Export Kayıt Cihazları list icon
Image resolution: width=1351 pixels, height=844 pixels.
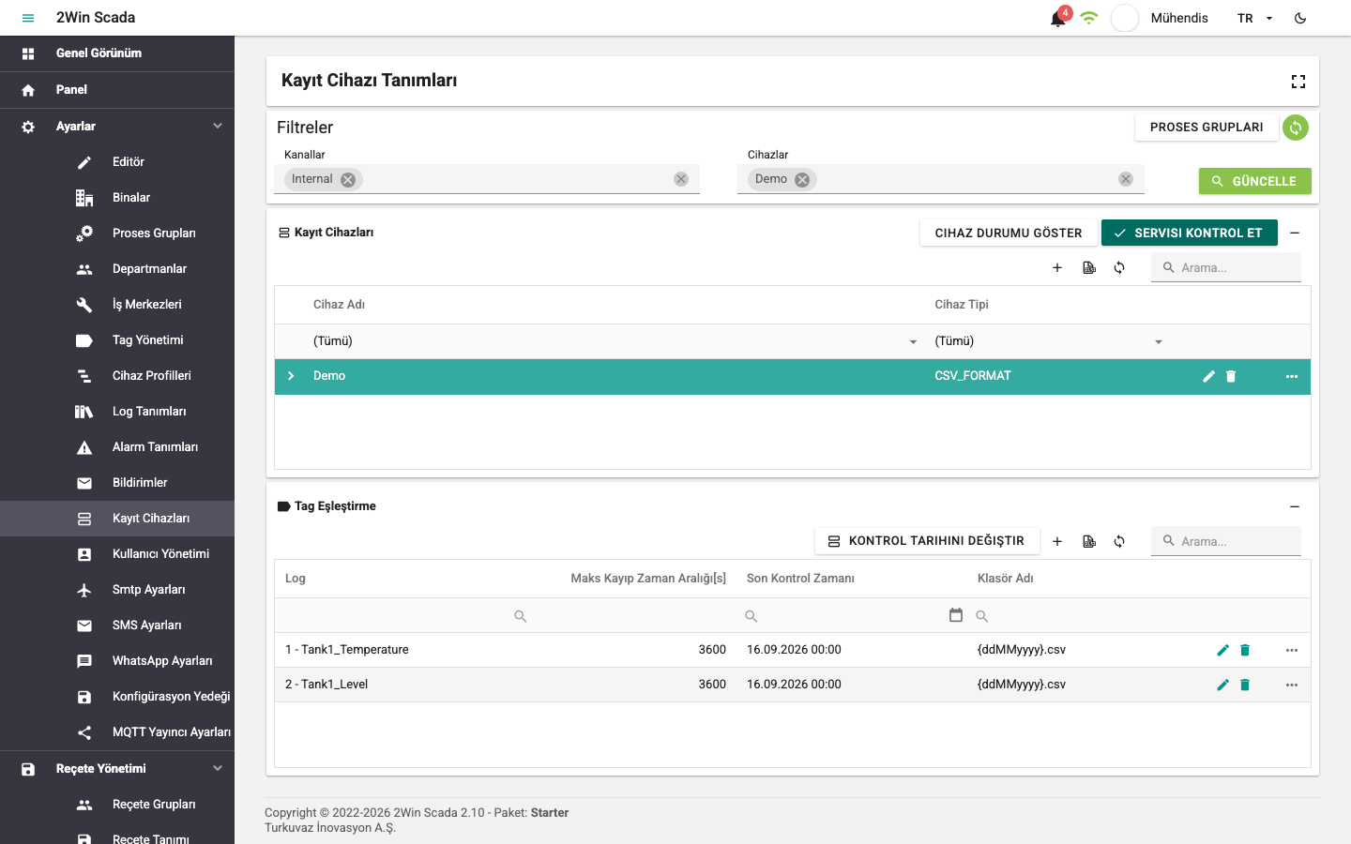click(1089, 267)
